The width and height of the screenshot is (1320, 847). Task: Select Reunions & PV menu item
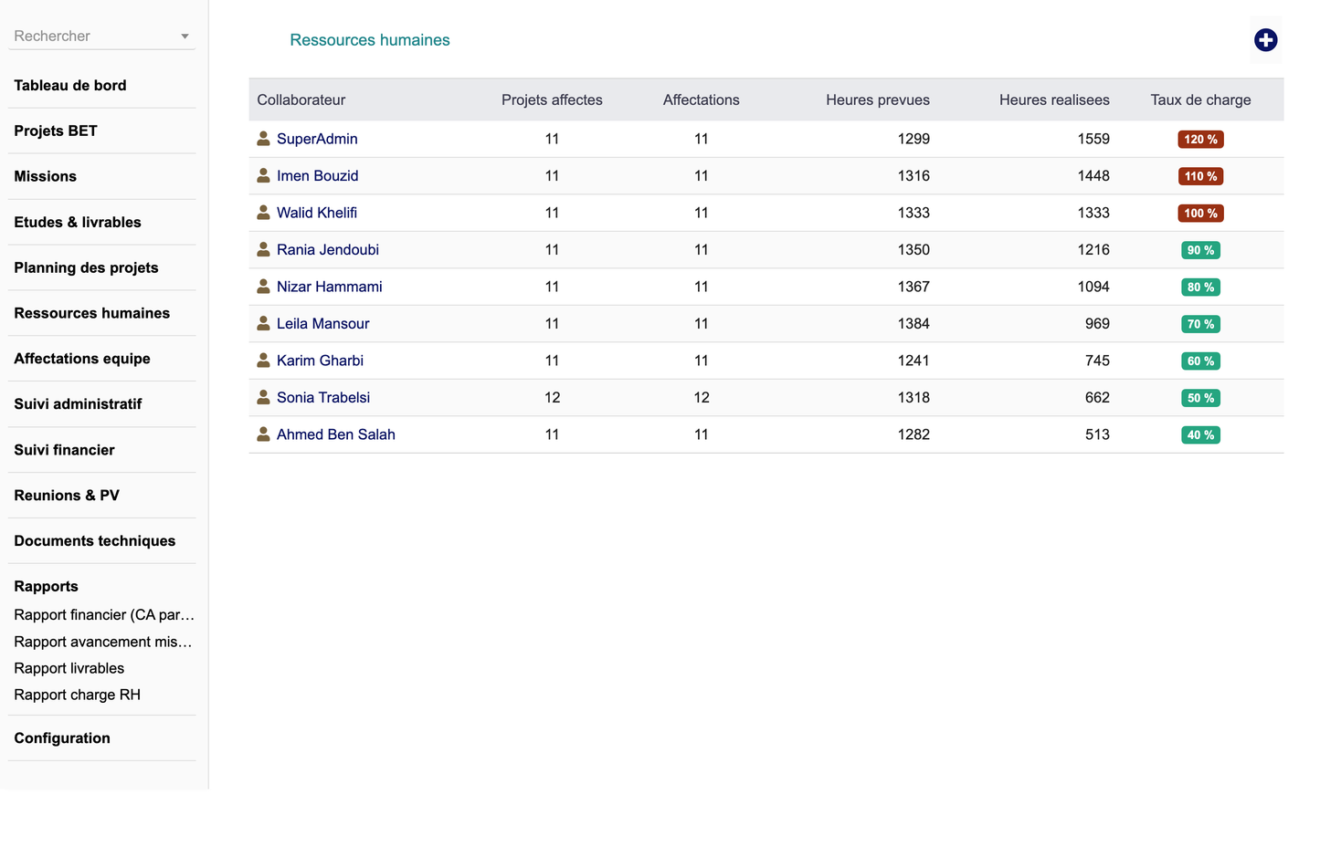pos(67,495)
